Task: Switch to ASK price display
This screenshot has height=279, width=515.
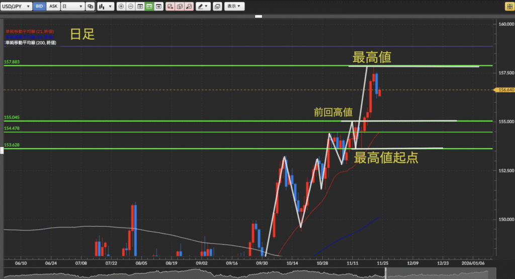Action: 53,7
